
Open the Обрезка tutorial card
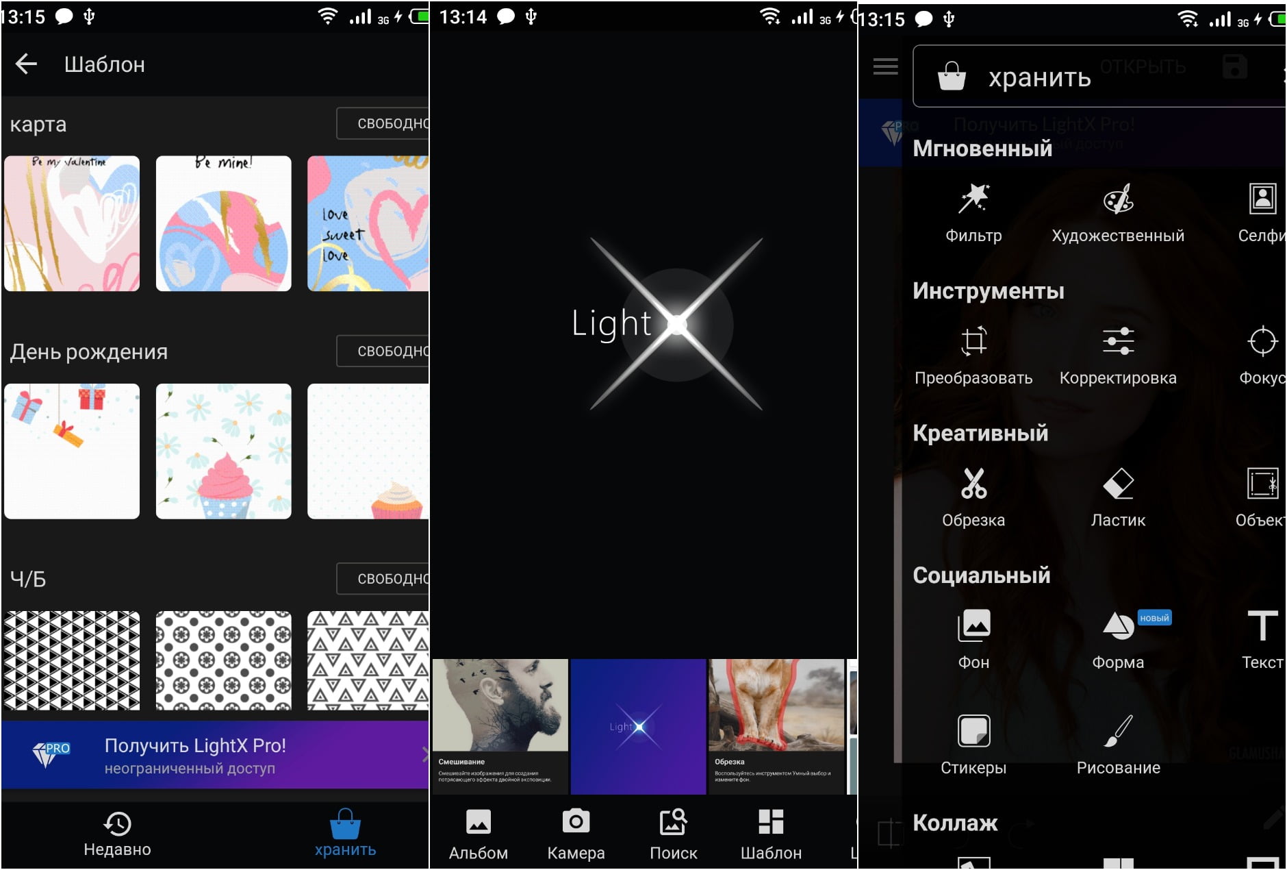click(x=776, y=726)
